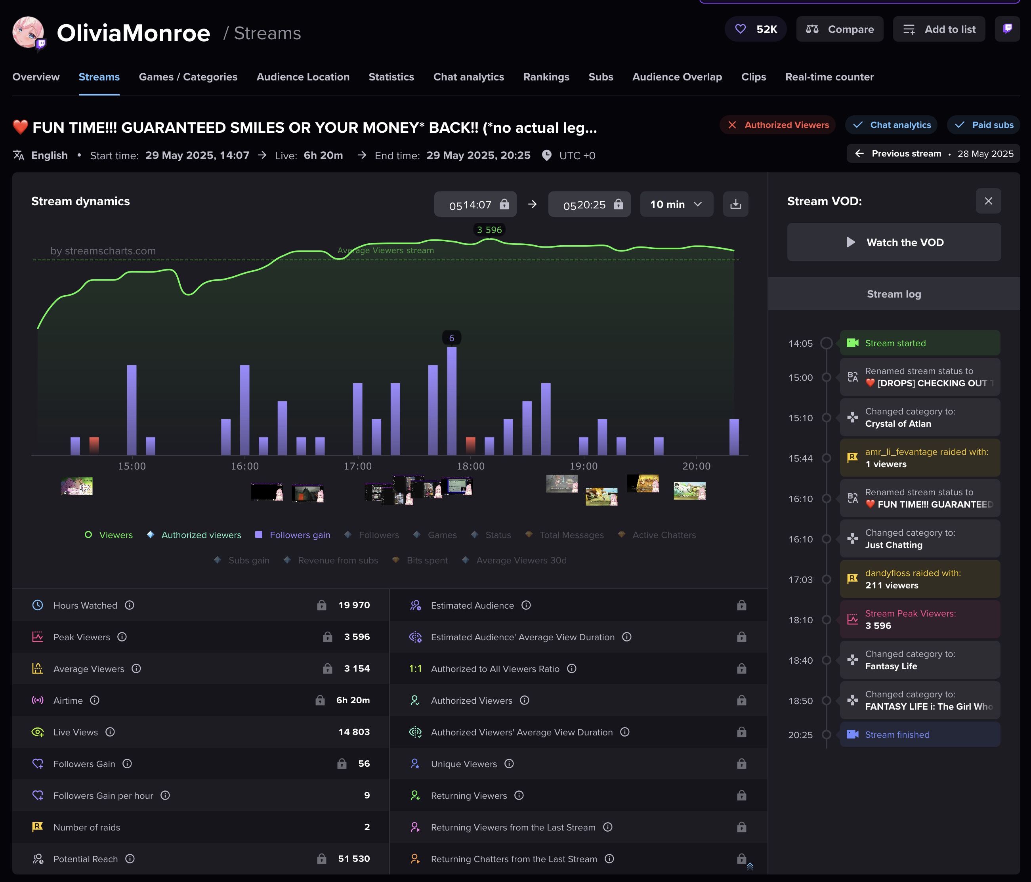Image resolution: width=1031 pixels, height=882 pixels.
Task: Click the download chart data icon
Action: pos(735,204)
